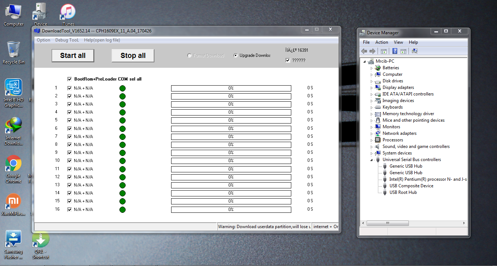The height and width of the screenshot is (266, 497).
Task: Select Upgrade Download radio button
Action: pos(236,55)
